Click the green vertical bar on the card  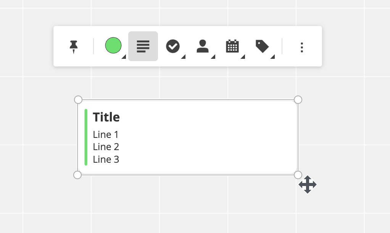pos(86,137)
